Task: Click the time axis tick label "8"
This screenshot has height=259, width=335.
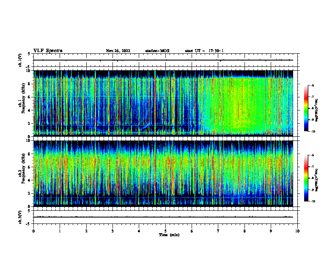Action: pyautogui.click(x=244, y=231)
